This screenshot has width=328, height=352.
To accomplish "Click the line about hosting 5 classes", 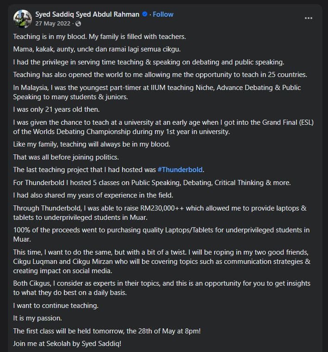I will click(152, 183).
